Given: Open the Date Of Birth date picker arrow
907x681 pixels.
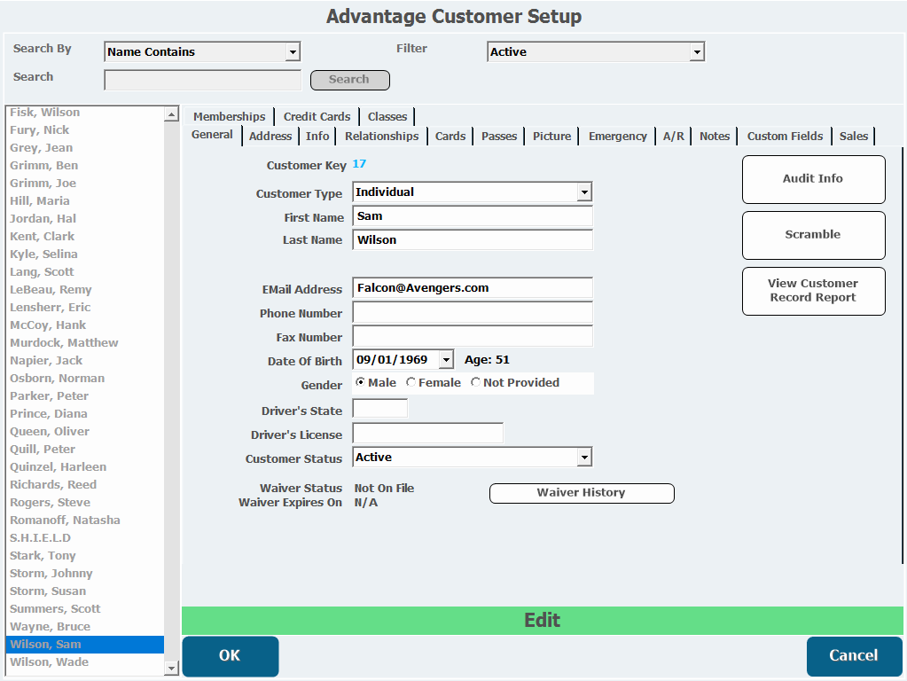Looking at the screenshot, I should click(x=445, y=360).
